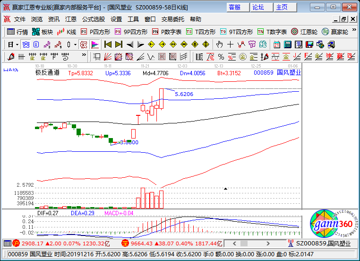This screenshot has height=261, width=360.
Task: Open the T数字表 tool
Action: point(272,32)
